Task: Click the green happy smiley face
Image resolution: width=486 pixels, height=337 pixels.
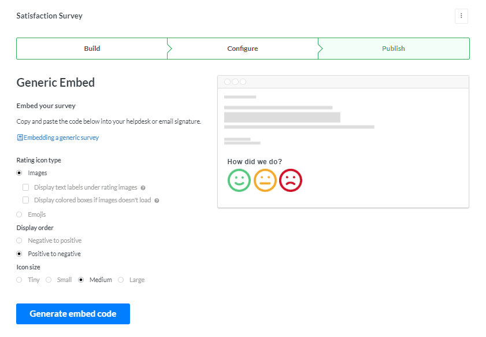Action: tap(239, 180)
